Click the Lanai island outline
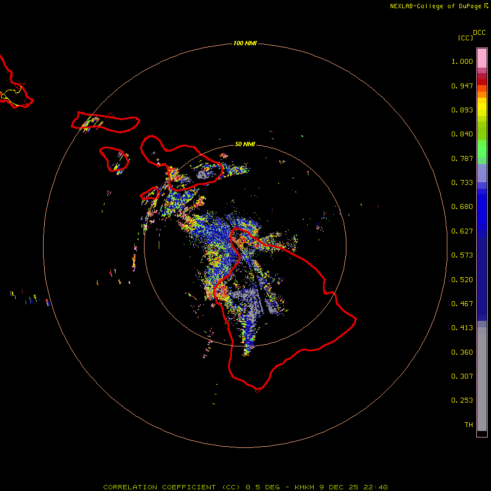 pyautogui.click(x=115, y=159)
